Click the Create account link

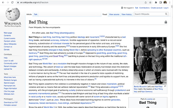[x=157, y=8]
